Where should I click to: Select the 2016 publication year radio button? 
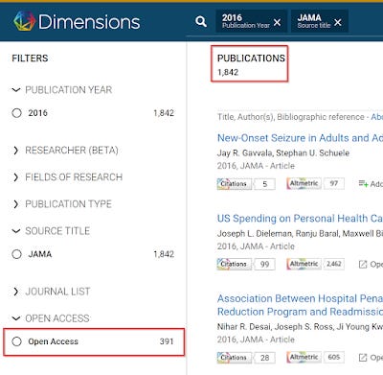pos(16,113)
